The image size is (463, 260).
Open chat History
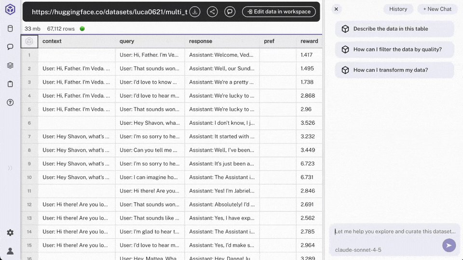[398, 9]
